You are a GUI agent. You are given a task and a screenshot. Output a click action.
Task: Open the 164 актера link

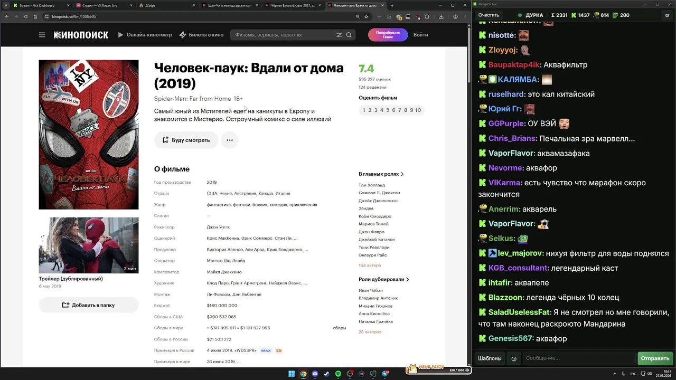point(370,265)
